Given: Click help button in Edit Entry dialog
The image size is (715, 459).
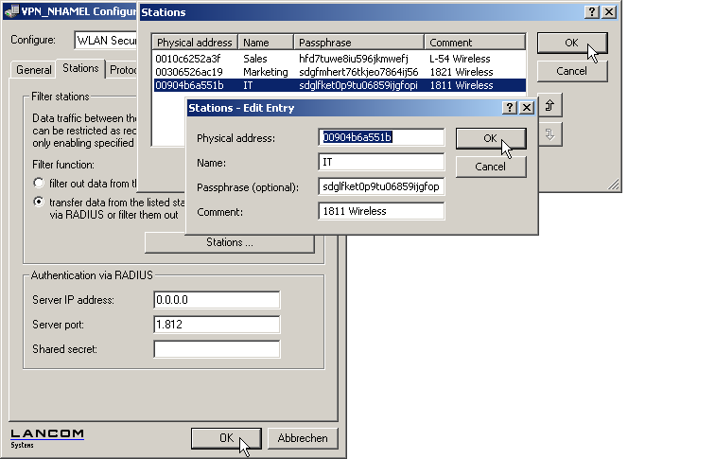Looking at the screenshot, I should [x=508, y=108].
